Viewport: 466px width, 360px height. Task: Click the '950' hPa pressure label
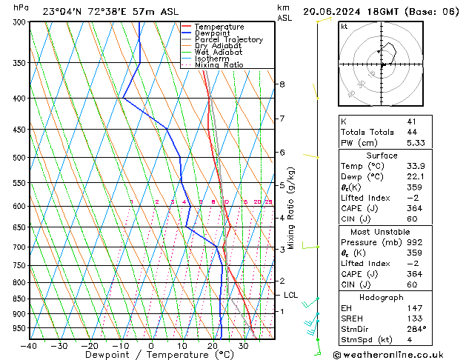21,328
